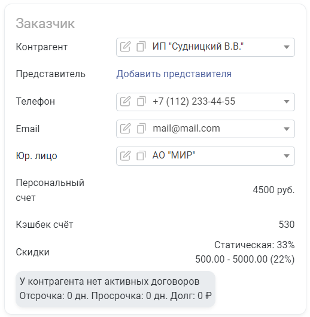
Task: Click the +7 (112) 233-44-55 phone value
Action: (x=194, y=101)
